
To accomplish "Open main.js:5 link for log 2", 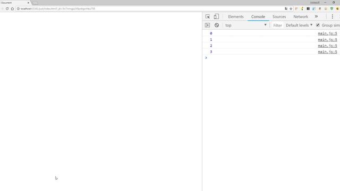I will pos(327,46).
